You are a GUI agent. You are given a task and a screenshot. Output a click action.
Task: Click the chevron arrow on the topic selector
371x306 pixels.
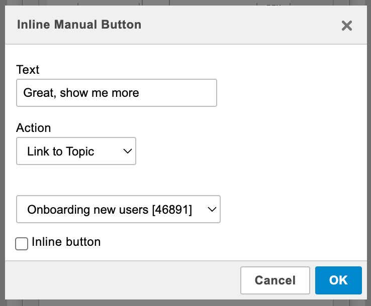tap(212, 209)
